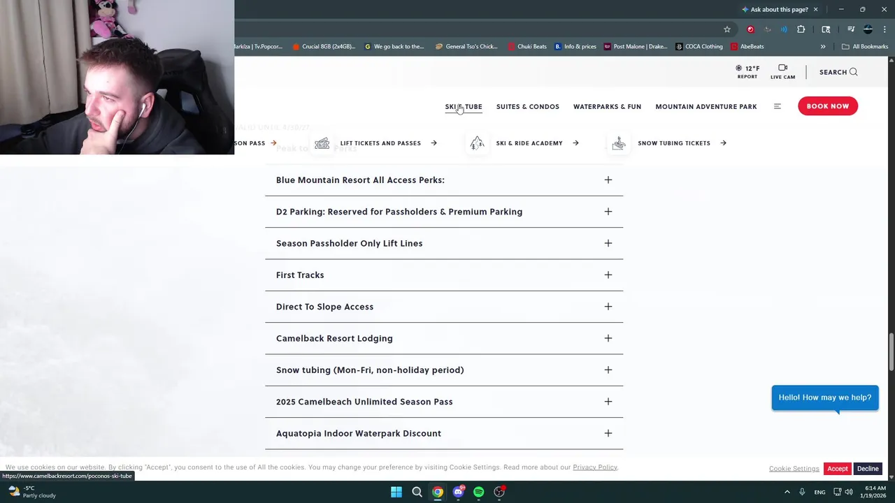
Task: Open the Chrome three-dot menu
Action: pos(885,29)
